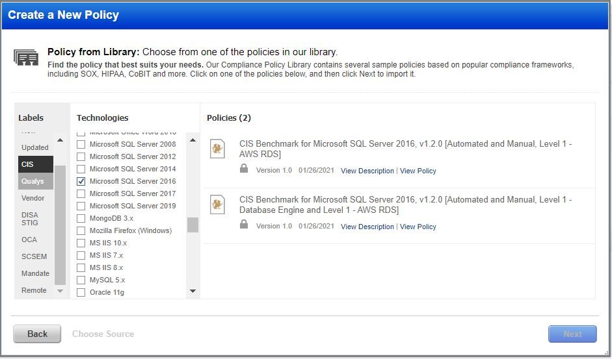612x359 pixels.
Task: Click the policy icon for the Level 1 - AWS RDS benchmark
Action: (x=217, y=149)
